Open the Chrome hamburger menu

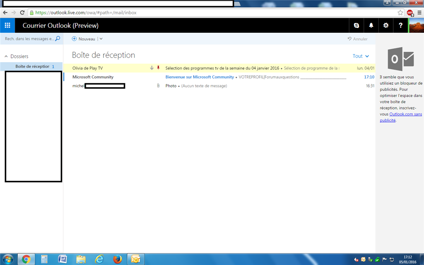(419, 12)
